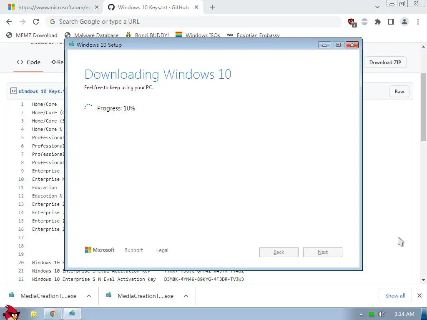Image resolution: width=427 pixels, height=320 pixels.
Task: Toggle the browser side panel icon
Action: click(x=391, y=22)
